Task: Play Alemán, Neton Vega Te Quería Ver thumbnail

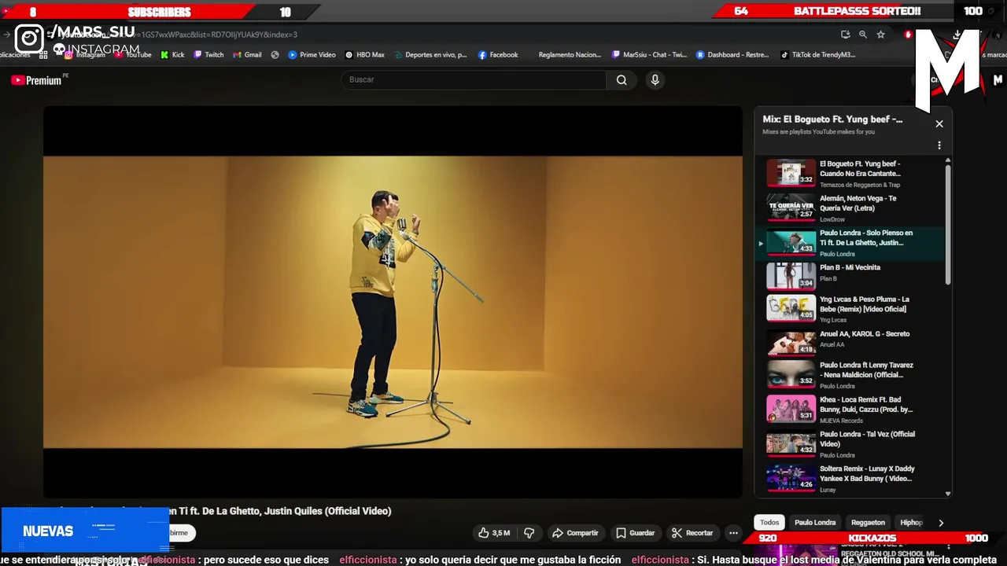Action: coord(791,208)
